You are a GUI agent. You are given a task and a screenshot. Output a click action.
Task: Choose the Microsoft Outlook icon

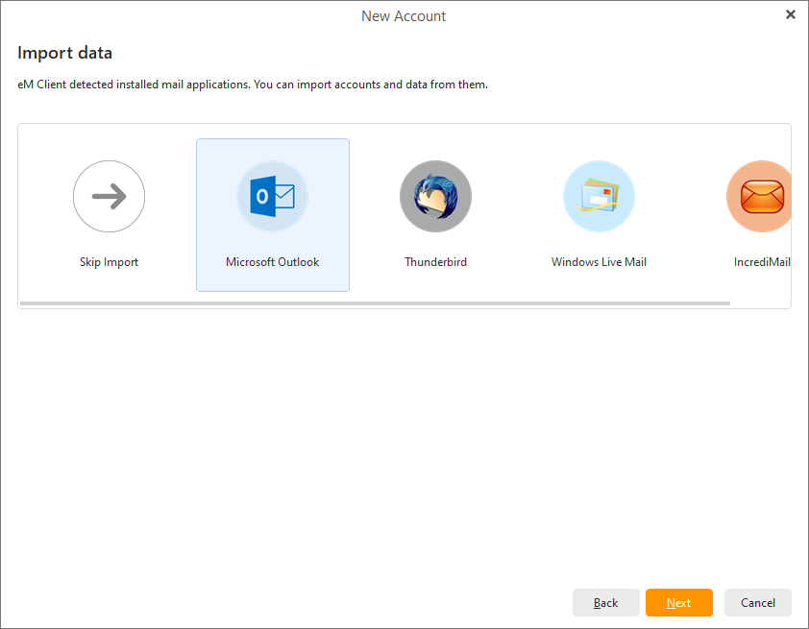click(x=273, y=197)
